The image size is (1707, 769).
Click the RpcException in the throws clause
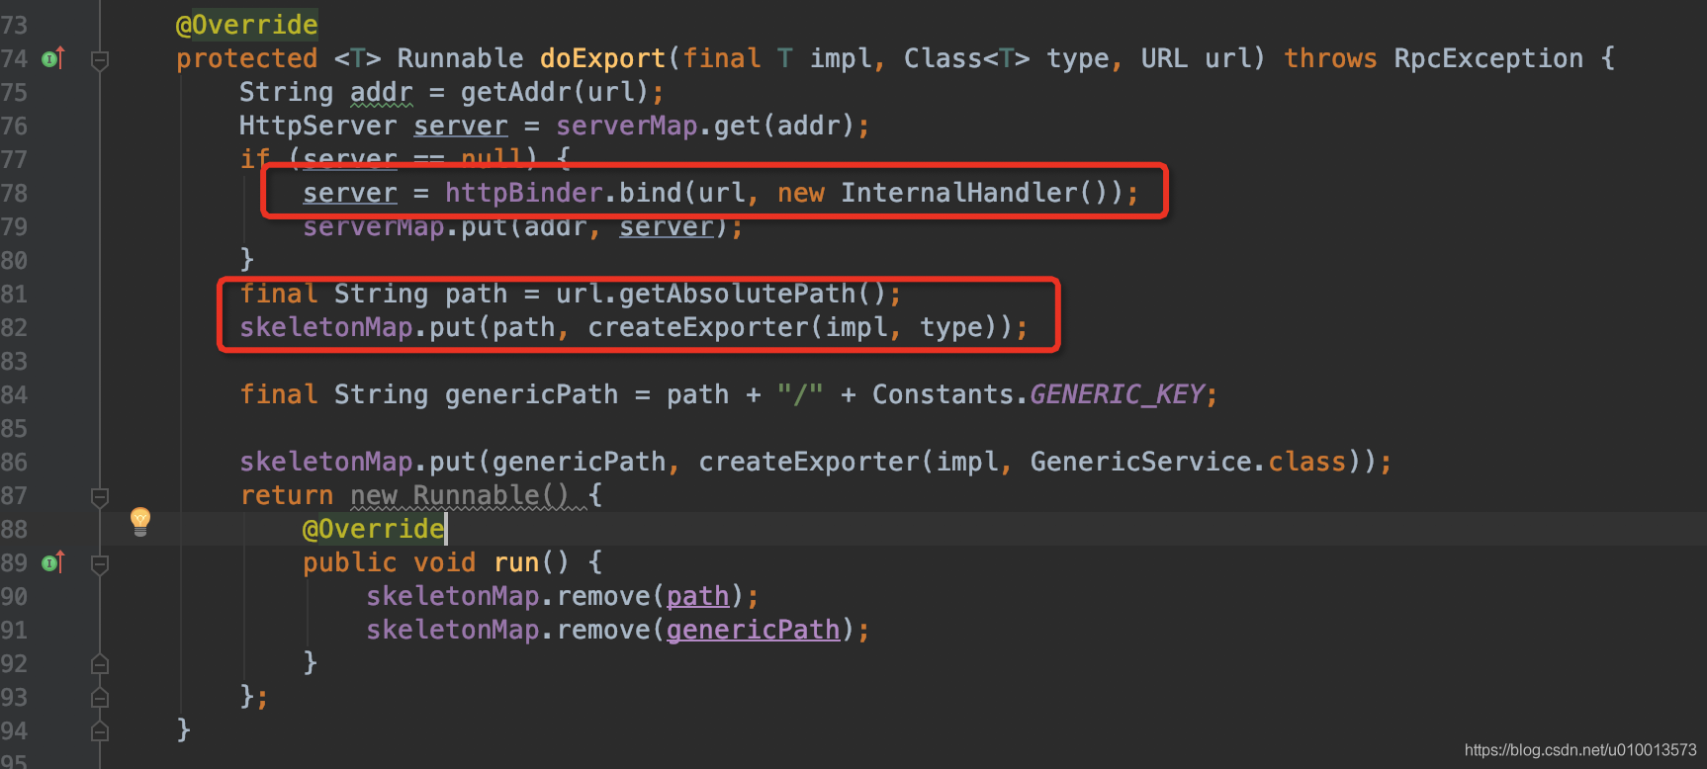coord(1487,59)
